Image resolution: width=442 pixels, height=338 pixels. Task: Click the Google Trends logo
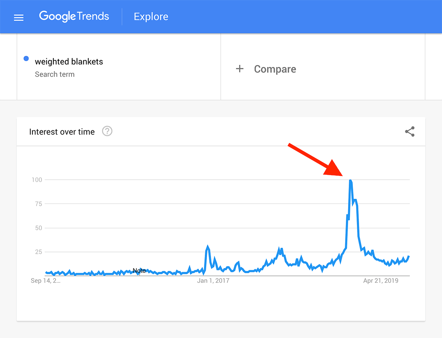coord(74,17)
